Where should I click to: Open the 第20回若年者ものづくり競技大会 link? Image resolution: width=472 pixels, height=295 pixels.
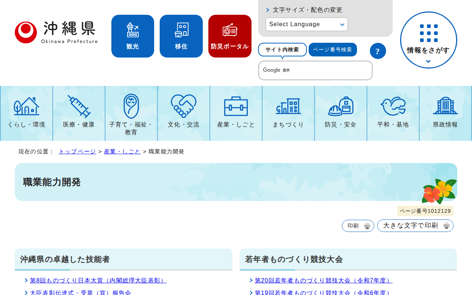322,280
